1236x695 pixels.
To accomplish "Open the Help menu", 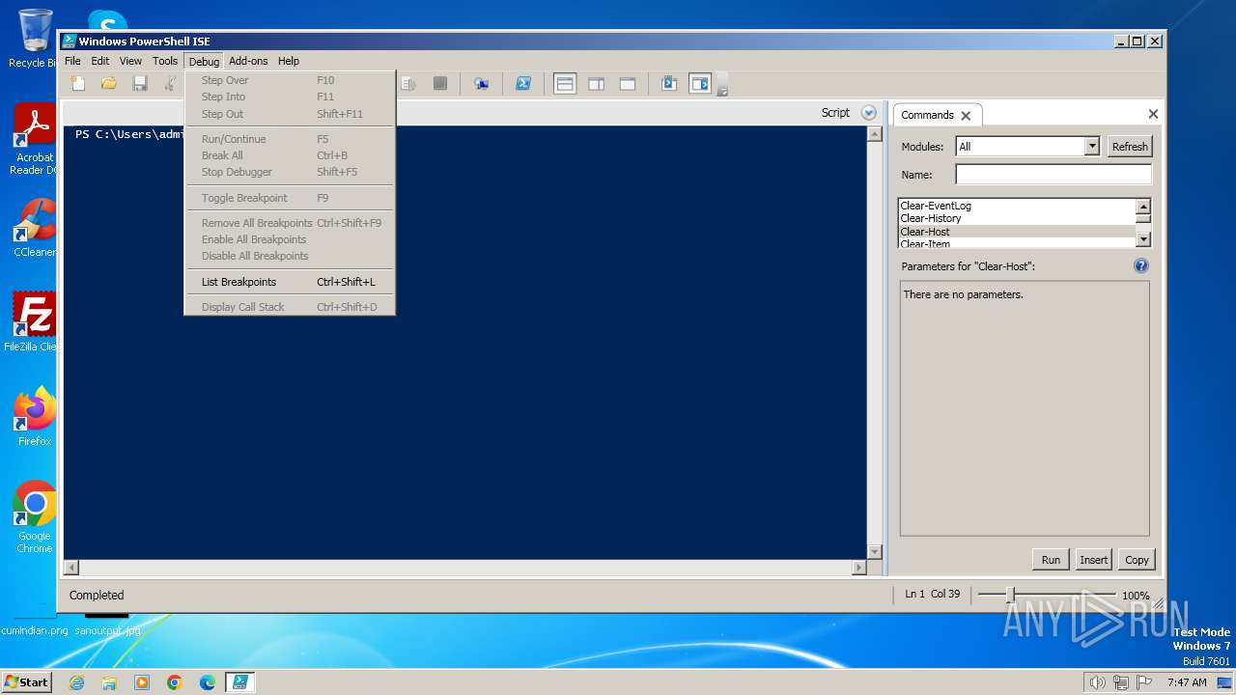I will click(x=289, y=61).
